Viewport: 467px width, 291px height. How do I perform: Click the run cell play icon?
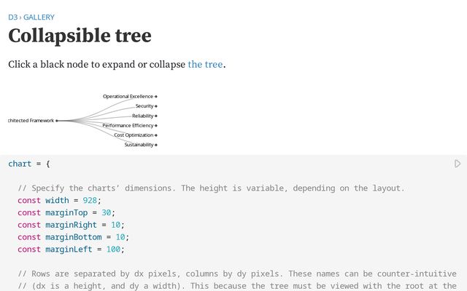458,164
